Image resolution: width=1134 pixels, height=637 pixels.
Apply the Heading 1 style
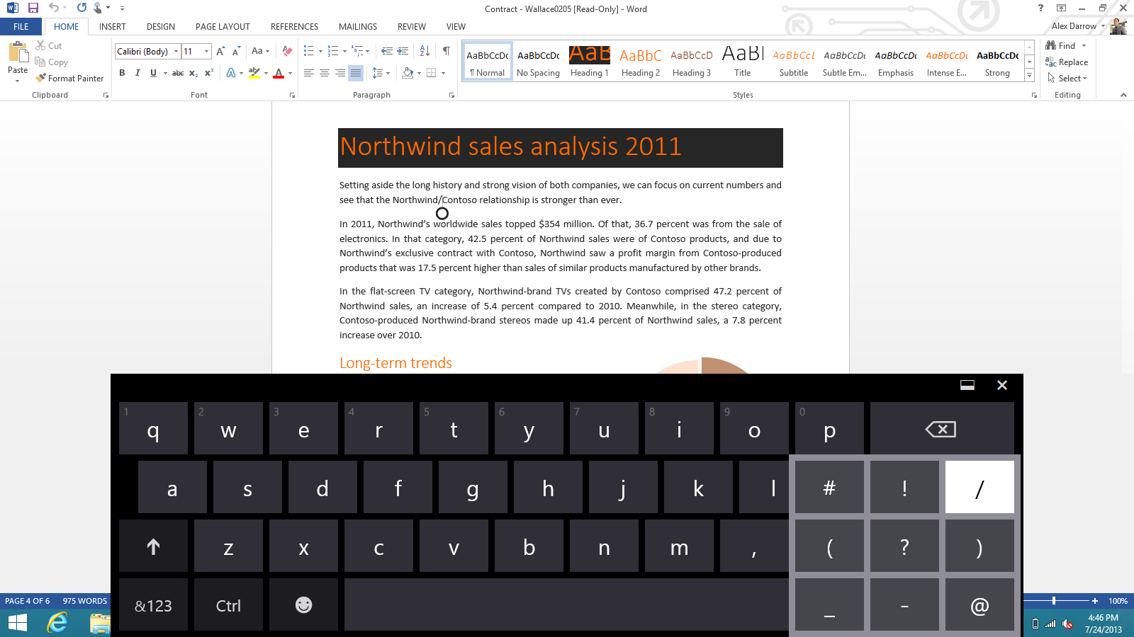click(x=590, y=62)
